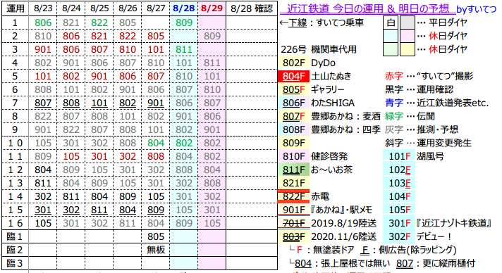Click the 821F legend cell
The image size is (502, 273).
(x=293, y=183)
